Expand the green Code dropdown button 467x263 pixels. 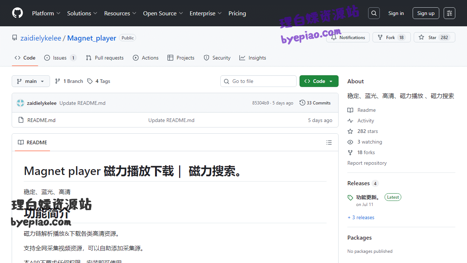[319, 81]
